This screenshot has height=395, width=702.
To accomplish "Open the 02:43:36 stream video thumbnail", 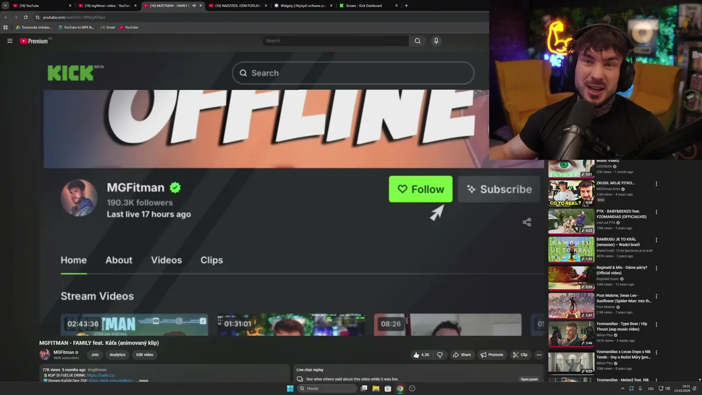I will pos(134,324).
